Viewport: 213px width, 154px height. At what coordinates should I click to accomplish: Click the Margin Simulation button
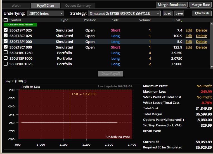pyautogui.click(x=172, y=5)
